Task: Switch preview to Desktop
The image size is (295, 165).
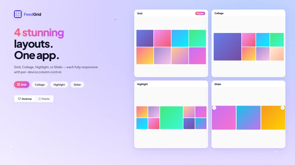Action: tap(25, 99)
